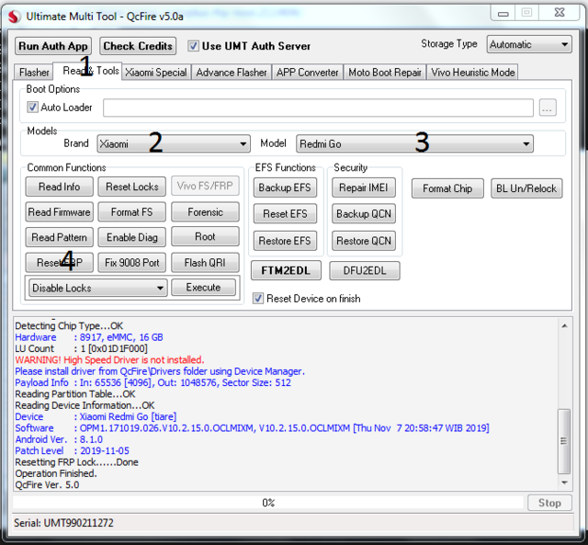The image size is (588, 545).
Task: Click the Restore QCN button
Action: click(364, 241)
